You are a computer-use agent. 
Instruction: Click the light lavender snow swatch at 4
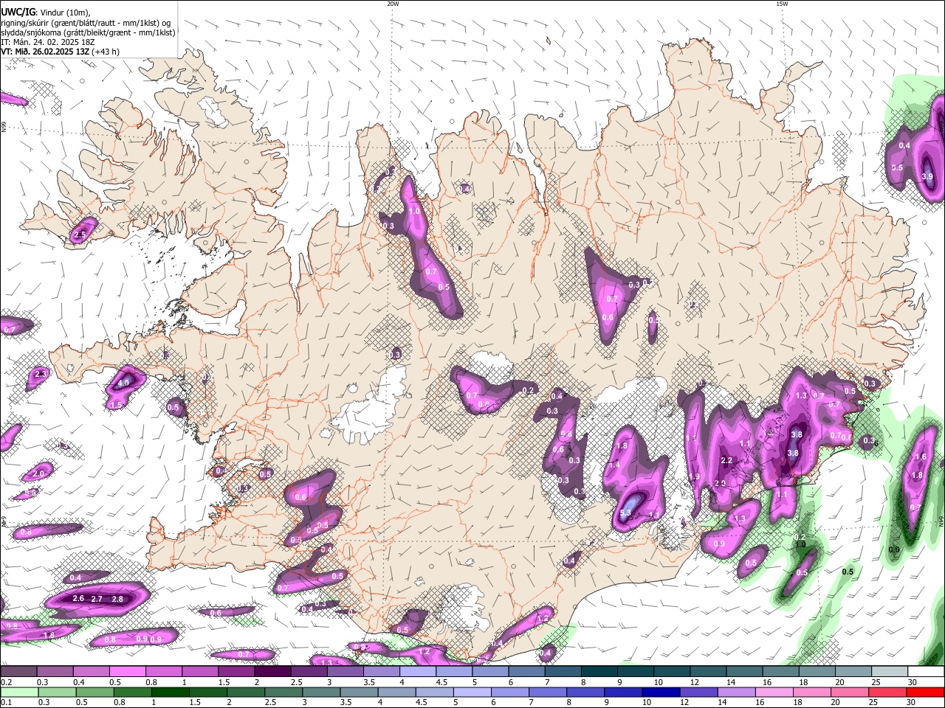[418, 672]
